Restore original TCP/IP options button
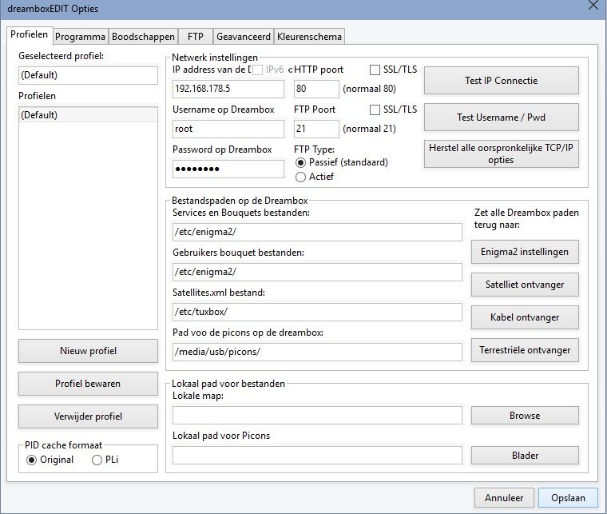Image resolution: width=607 pixels, height=514 pixels. click(502, 153)
